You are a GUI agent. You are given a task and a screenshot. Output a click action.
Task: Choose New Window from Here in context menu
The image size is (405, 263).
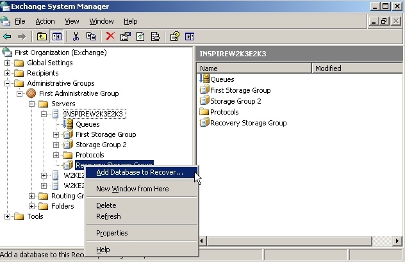[x=142, y=189]
